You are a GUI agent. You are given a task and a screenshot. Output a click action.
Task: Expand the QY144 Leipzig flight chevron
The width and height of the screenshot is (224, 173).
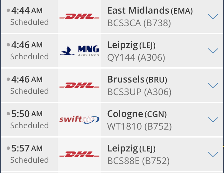pos(213,51)
